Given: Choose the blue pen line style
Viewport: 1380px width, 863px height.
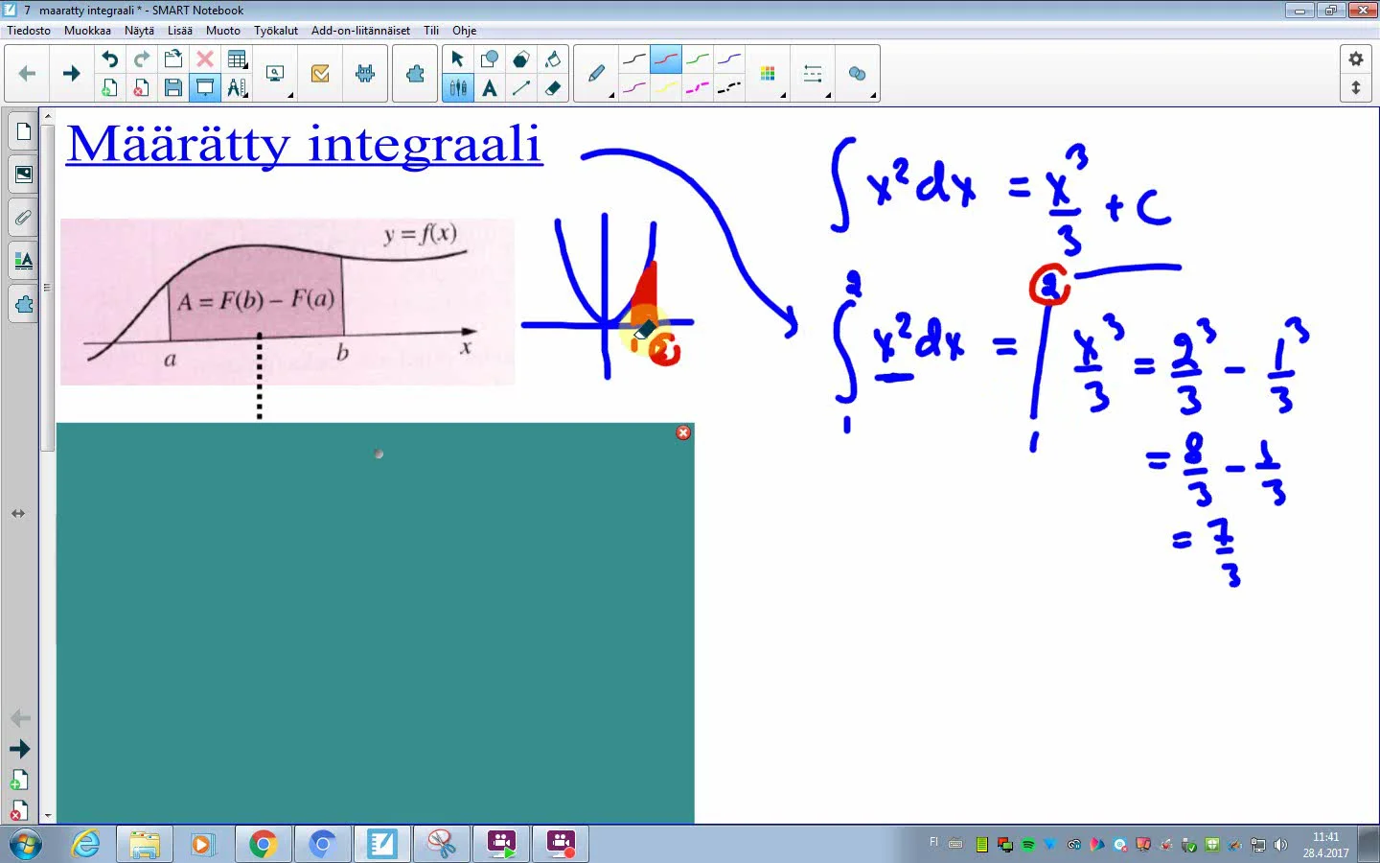Looking at the screenshot, I should tap(729, 59).
